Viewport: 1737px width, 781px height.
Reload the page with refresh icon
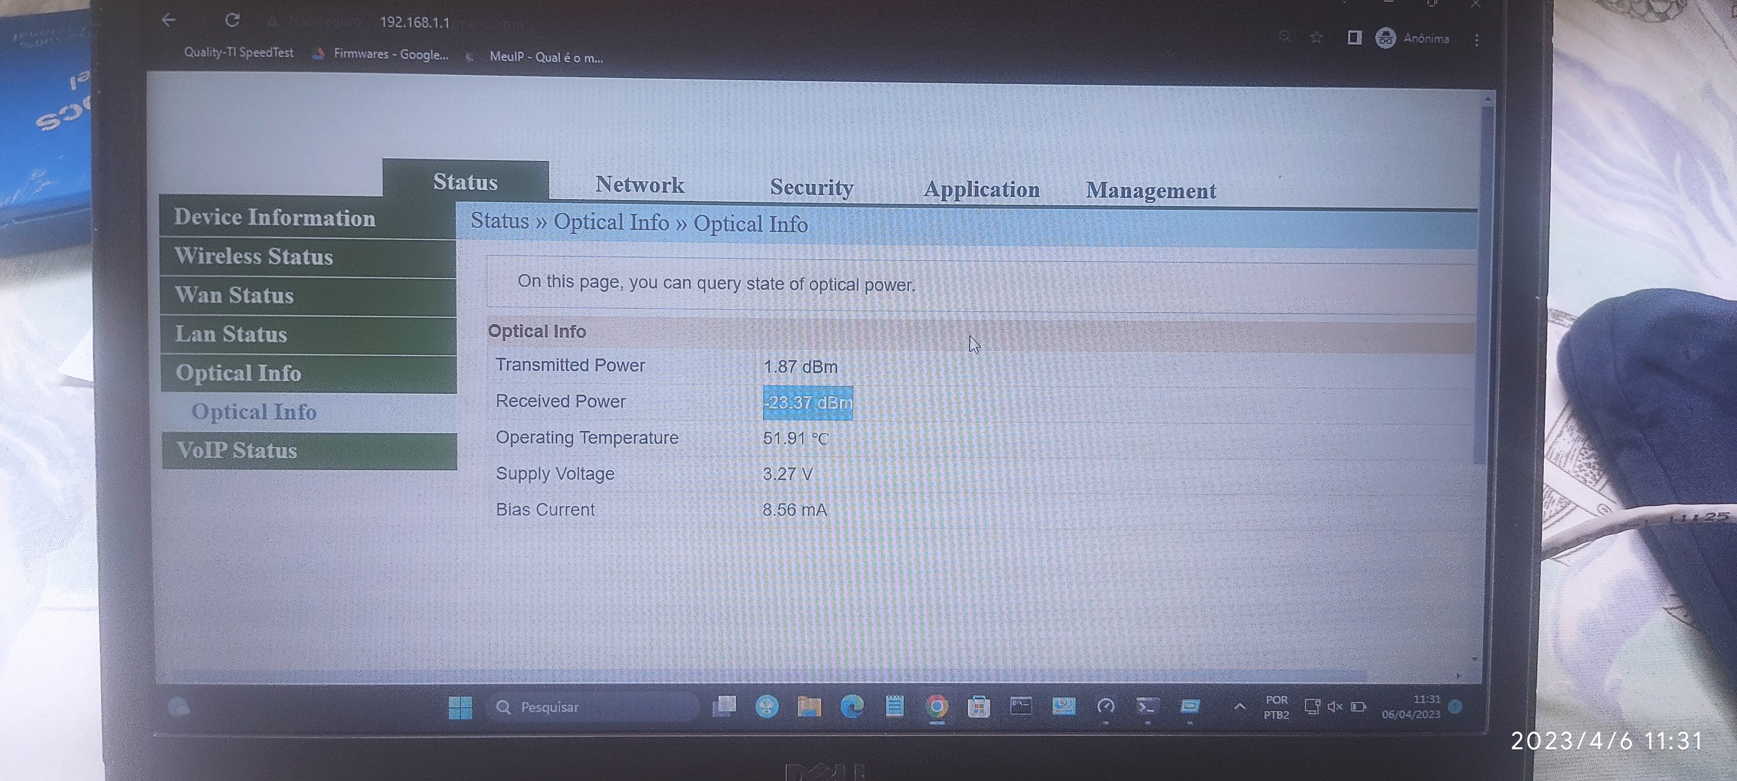click(x=233, y=20)
